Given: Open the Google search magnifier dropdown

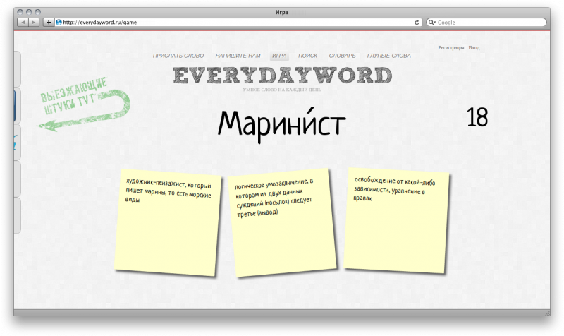Looking at the screenshot, I should 431,23.
